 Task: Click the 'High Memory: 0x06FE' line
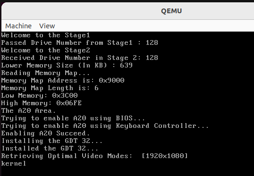pyautogui.click(x=42, y=103)
